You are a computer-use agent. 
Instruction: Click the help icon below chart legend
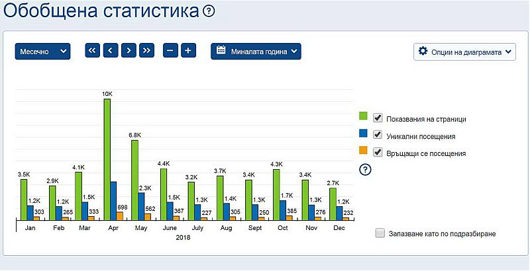point(364,170)
